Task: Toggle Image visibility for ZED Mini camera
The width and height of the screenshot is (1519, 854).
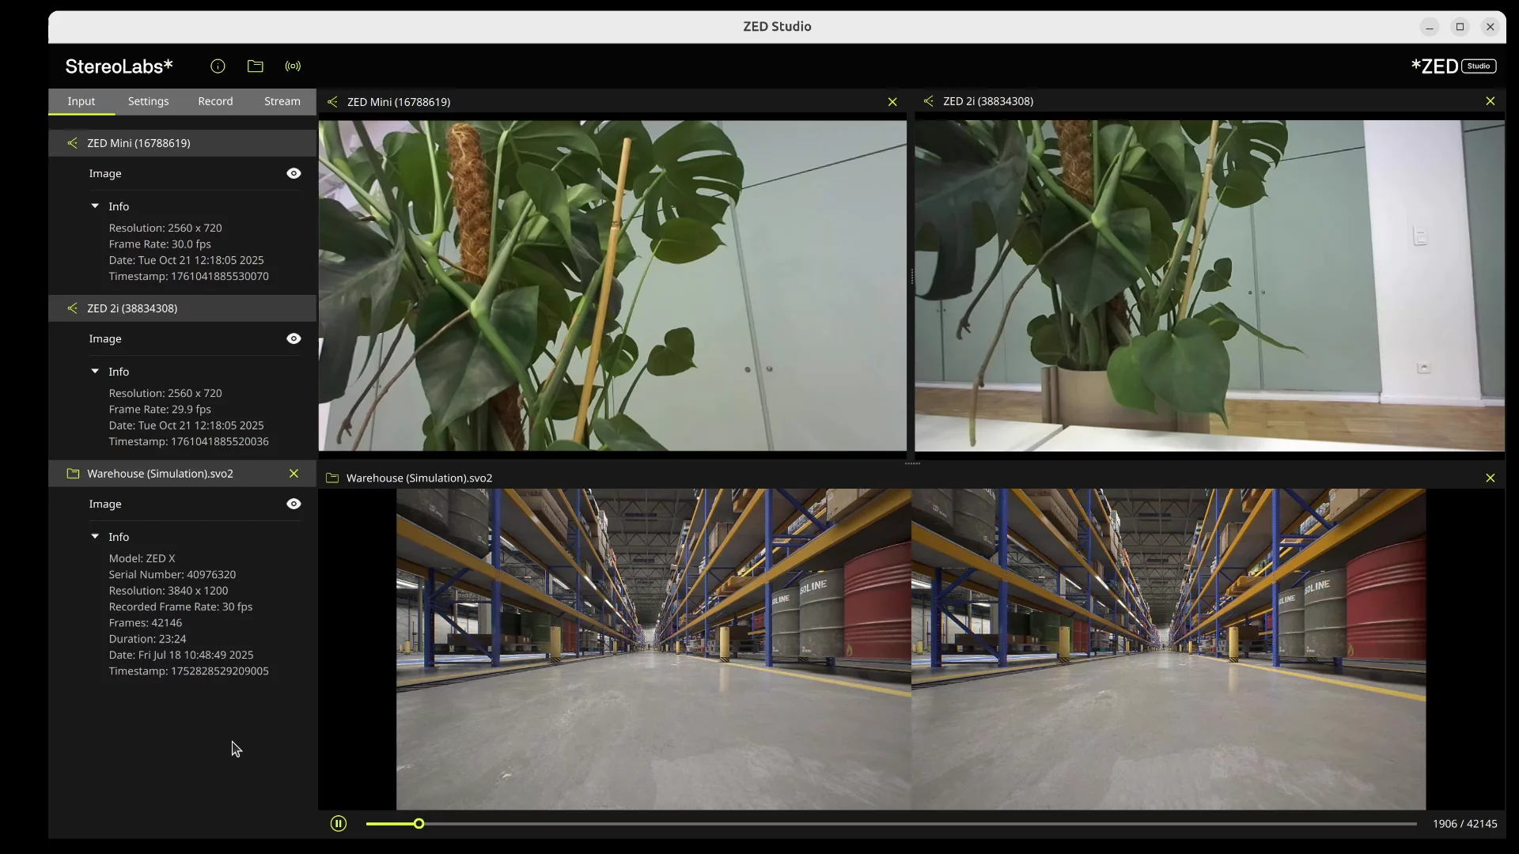Action: (294, 173)
